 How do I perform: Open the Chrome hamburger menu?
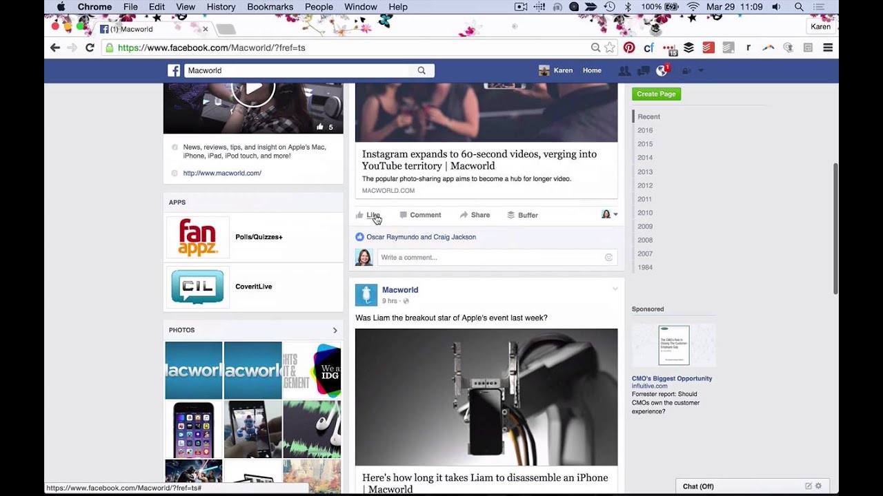pyautogui.click(x=828, y=48)
